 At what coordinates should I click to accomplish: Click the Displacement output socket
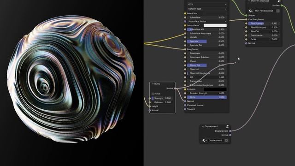point(230,131)
